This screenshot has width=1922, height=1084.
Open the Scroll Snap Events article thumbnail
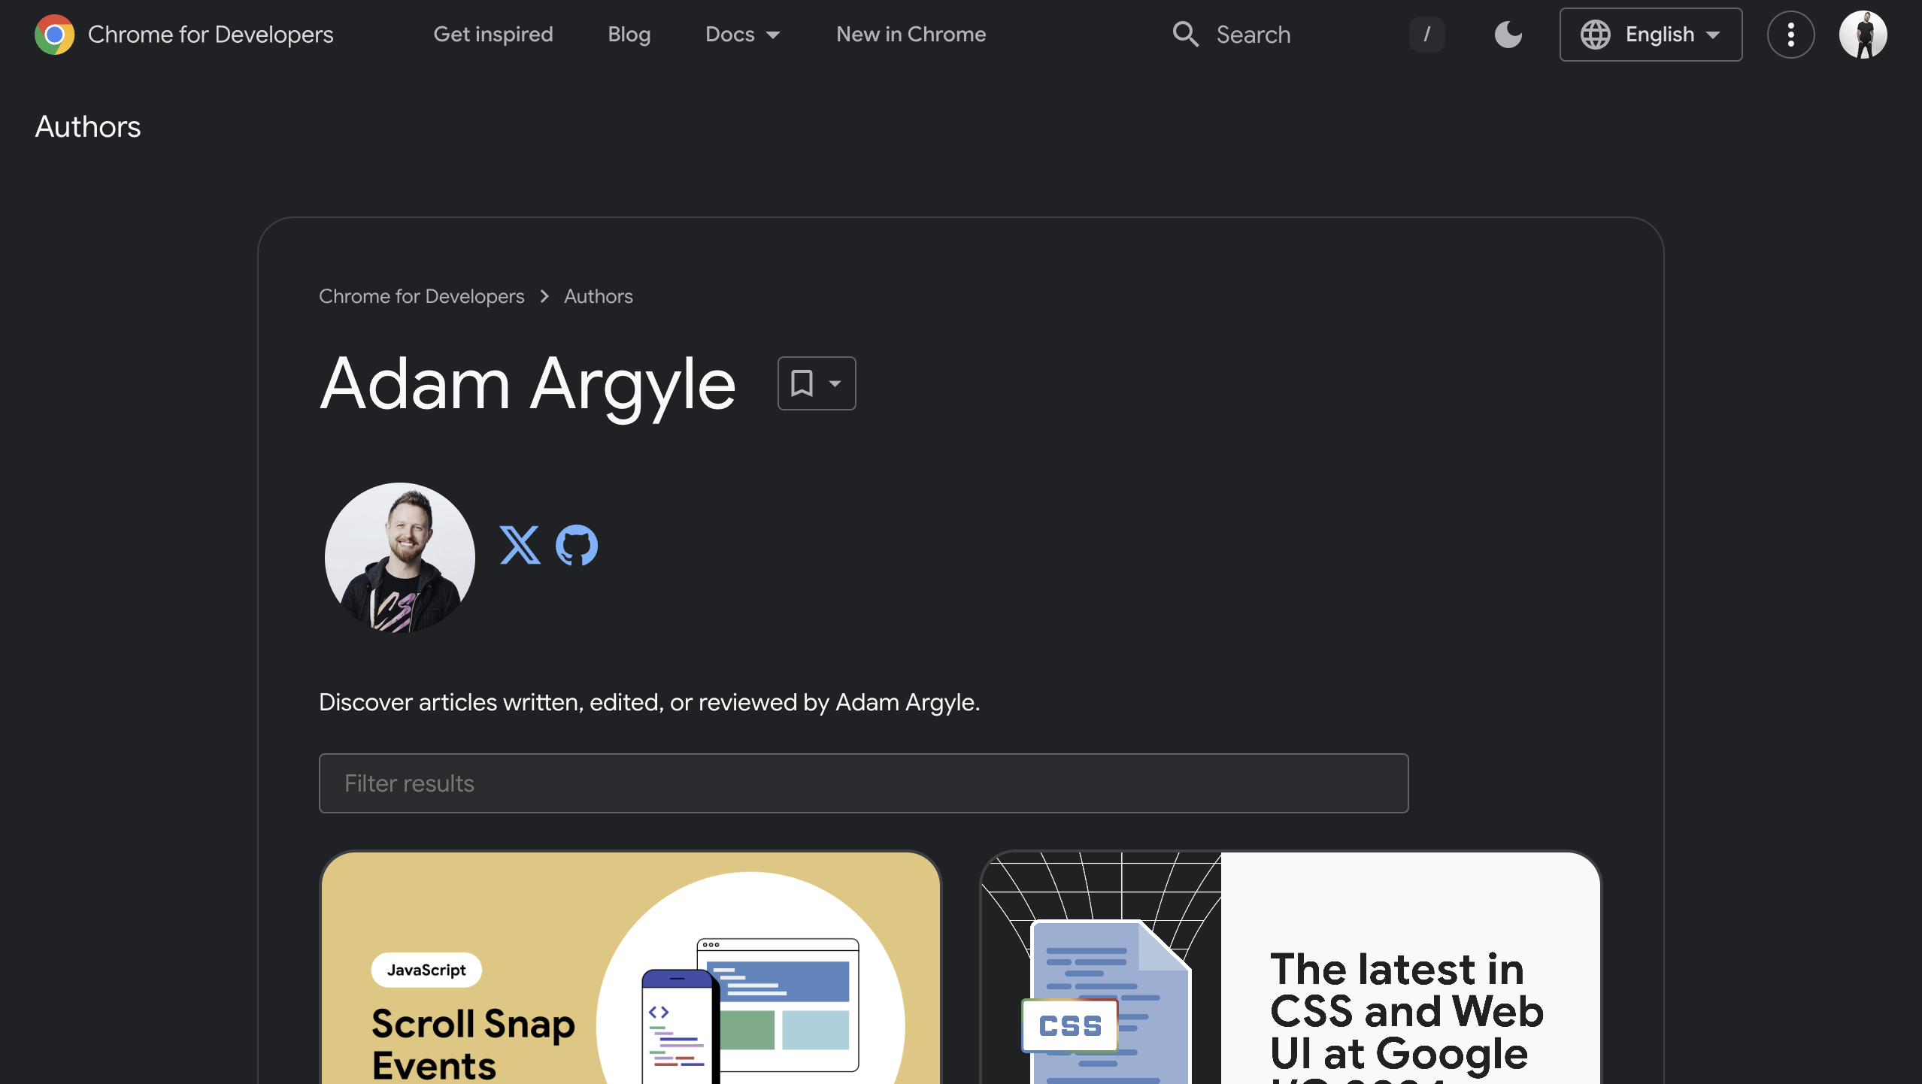click(x=632, y=970)
